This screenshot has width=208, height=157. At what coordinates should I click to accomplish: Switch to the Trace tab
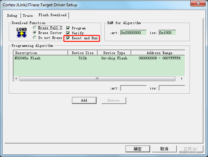pos(28,16)
